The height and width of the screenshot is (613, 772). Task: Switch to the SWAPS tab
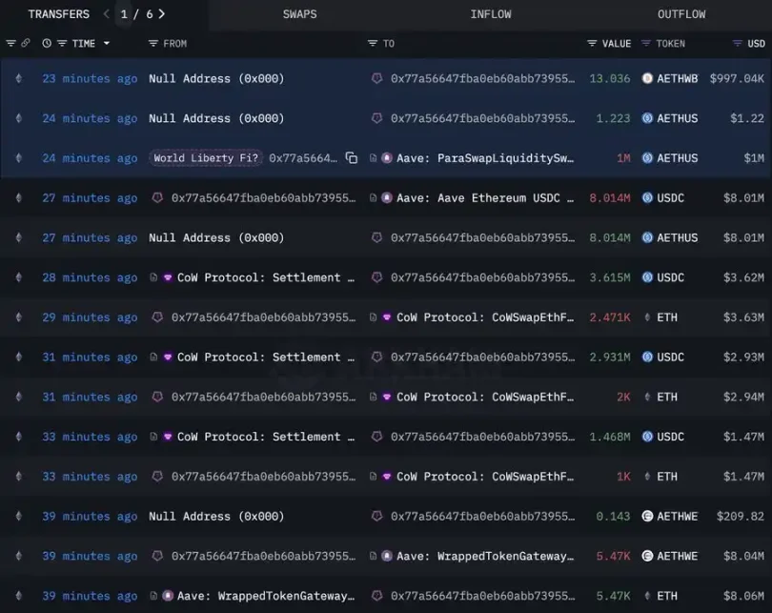coord(299,14)
